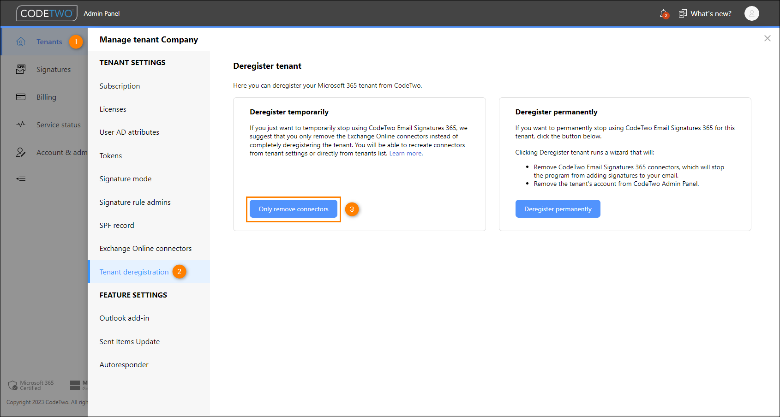Screen dimensions: 780x417
Task: Open Tenants in the sidebar
Action: coord(49,42)
